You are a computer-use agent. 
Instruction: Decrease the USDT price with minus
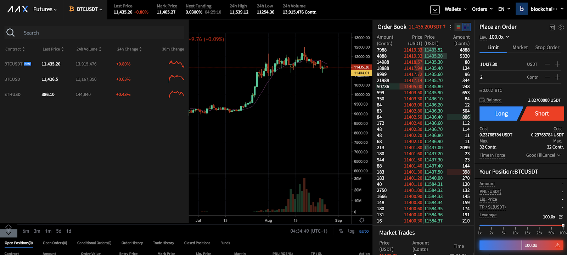click(x=547, y=64)
